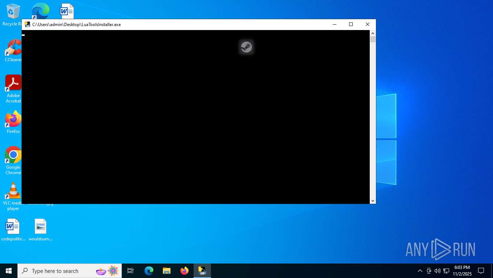Open Adobe Acrobat desktop shortcut

13,89
